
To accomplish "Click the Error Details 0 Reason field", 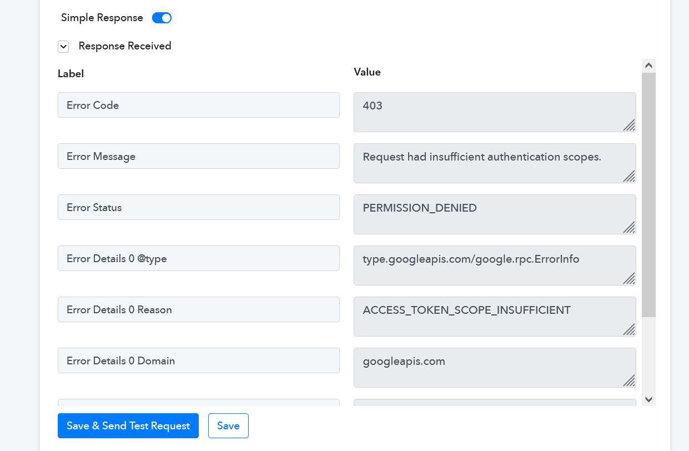I will pos(199,309).
